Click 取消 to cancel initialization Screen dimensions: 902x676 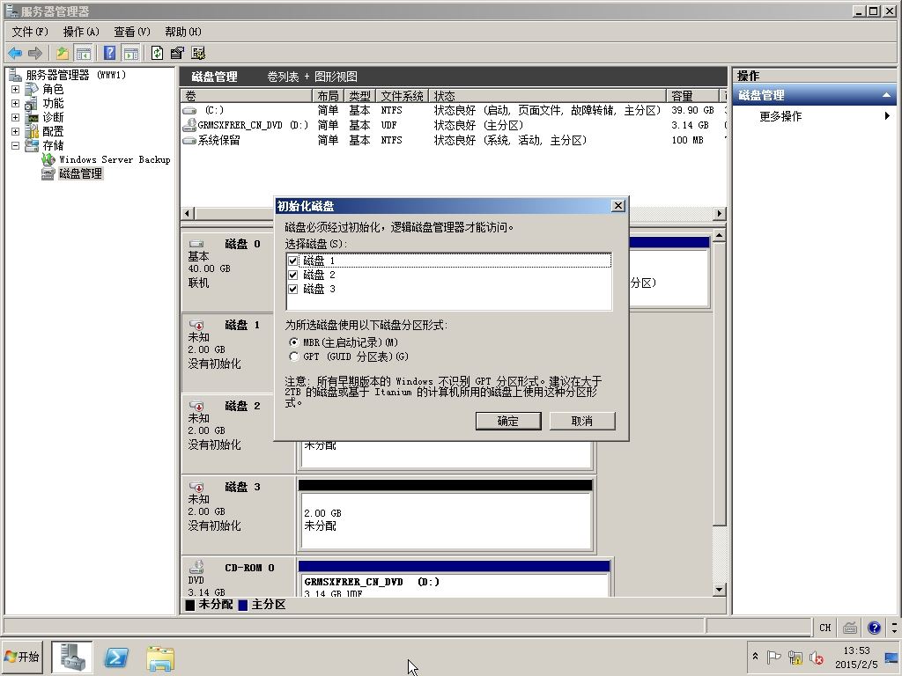click(x=582, y=421)
